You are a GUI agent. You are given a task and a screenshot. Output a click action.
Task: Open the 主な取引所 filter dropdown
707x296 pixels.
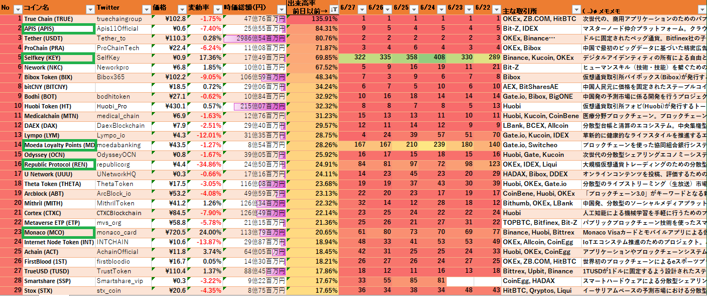(575, 9)
